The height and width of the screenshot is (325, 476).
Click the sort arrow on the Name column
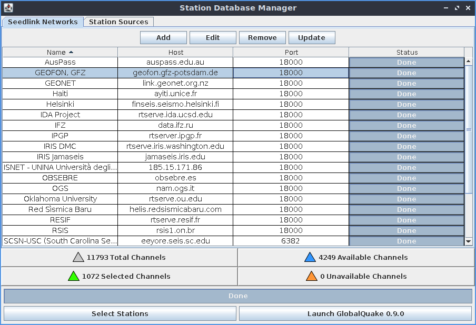pos(70,52)
